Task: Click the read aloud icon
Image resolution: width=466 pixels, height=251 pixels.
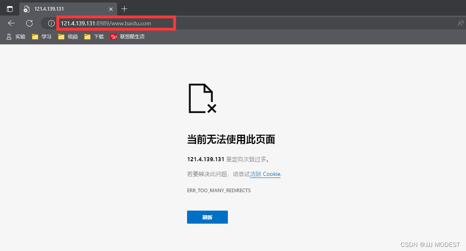Action: pyautogui.click(x=461, y=23)
